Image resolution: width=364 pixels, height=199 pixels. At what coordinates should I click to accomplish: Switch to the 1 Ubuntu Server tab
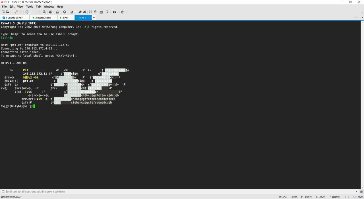[x=14, y=18]
